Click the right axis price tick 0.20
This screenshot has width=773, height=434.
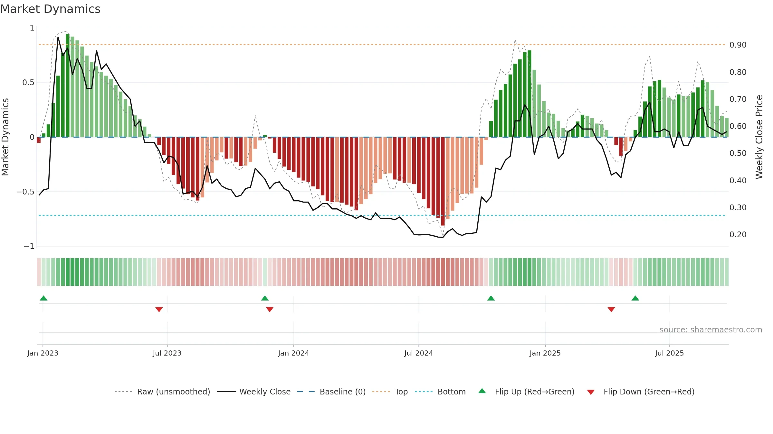[738, 234]
